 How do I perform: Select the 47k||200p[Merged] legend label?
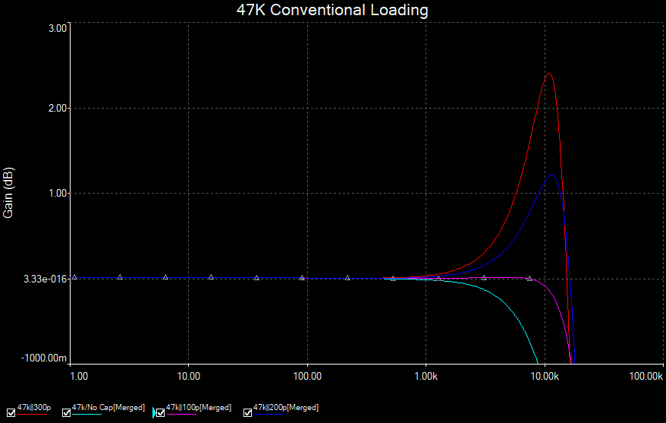pyautogui.click(x=286, y=407)
